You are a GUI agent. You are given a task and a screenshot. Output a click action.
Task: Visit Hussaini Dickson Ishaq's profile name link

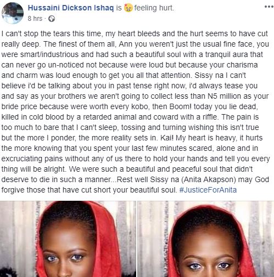pyautogui.click(x=71, y=8)
